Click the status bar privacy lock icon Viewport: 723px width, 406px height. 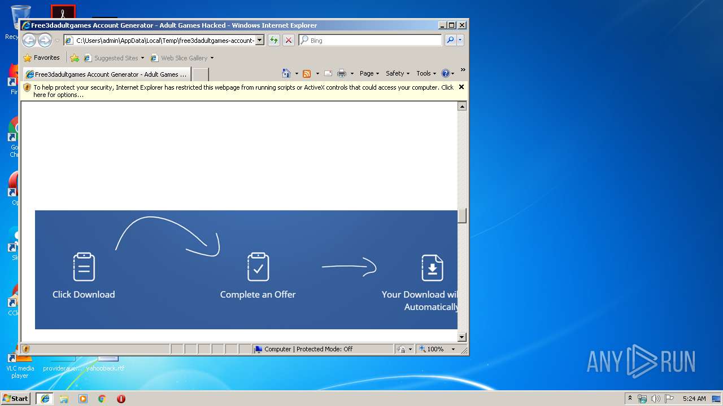(400, 349)
